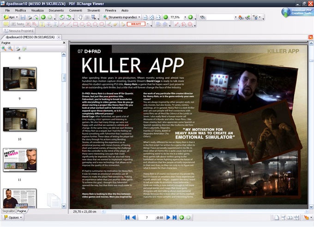Close the dpadissue10 document tab
The image size is (314, 227).
point(59,37)
